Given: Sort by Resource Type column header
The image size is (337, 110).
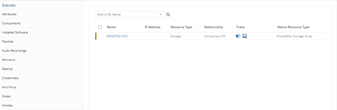Looking at the screenshot, I should click(x=181, y=27).
